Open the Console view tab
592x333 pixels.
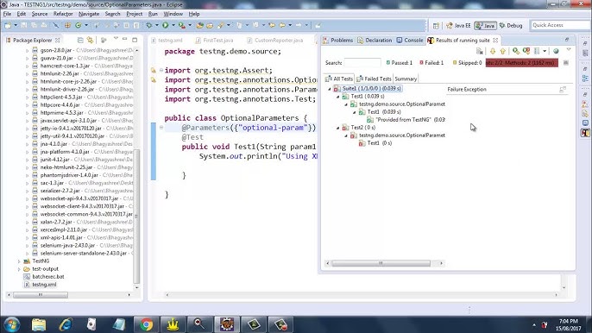click(410, 40)
